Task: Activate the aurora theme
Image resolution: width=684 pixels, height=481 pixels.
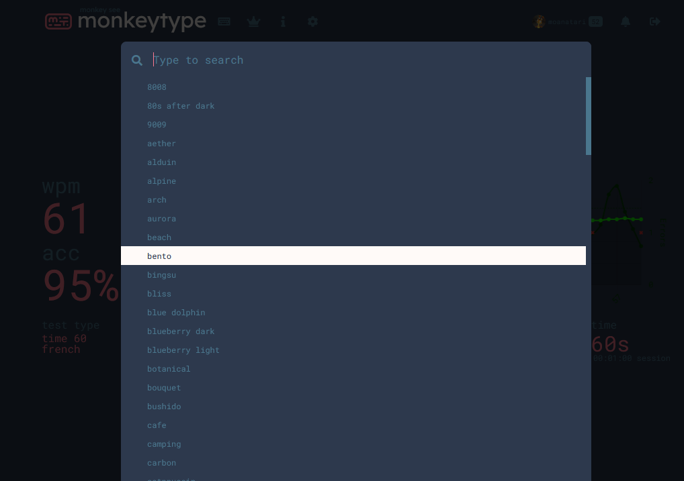Action: (x=161, y=218)
